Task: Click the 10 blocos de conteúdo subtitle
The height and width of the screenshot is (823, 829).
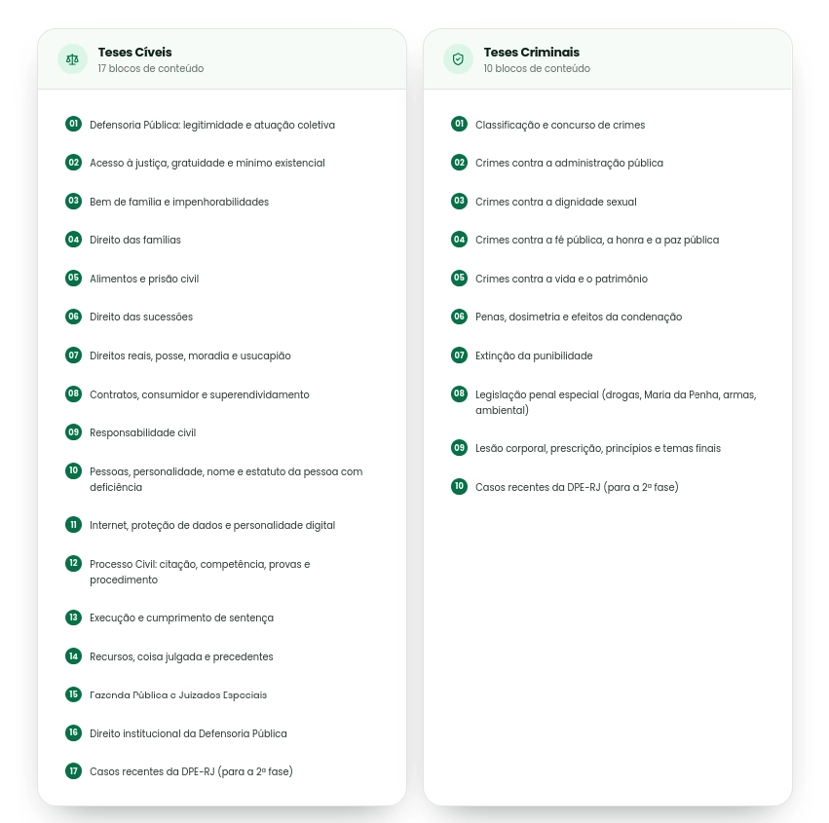Action: [x=537, y=69]
